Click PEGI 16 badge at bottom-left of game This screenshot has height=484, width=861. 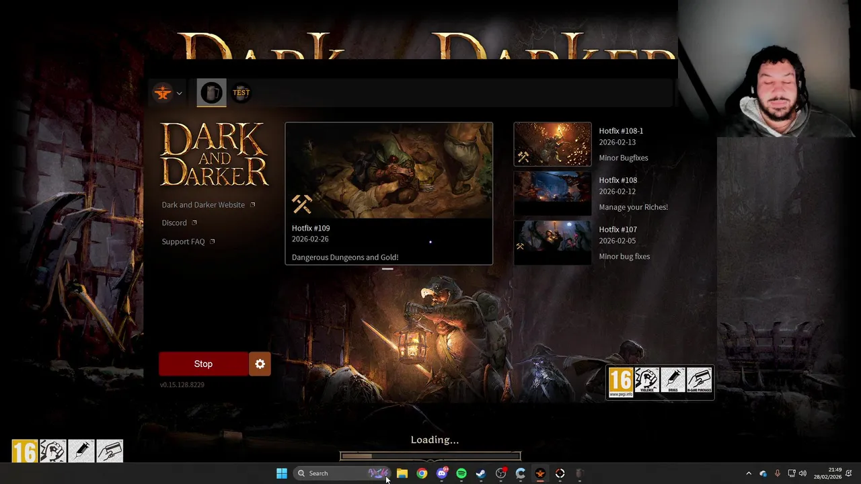(x=24, y=451)
